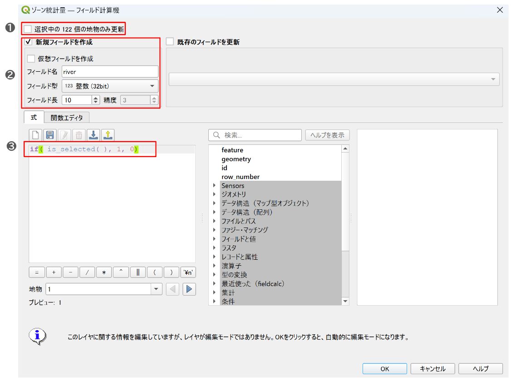This screenshot has width=511, height=386.
Task: Click the new expression file icon
Action: (35, 134)
